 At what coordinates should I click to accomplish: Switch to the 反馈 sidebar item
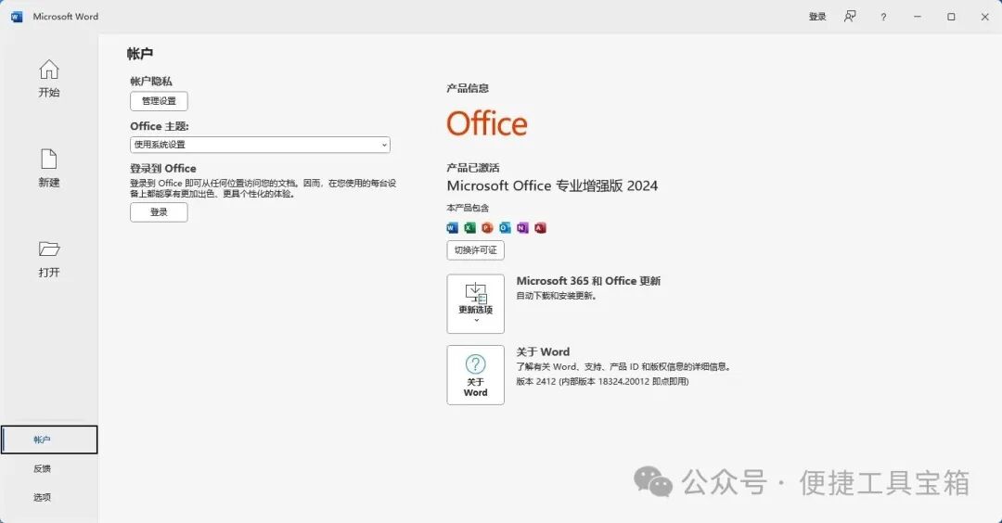(42, 468)
